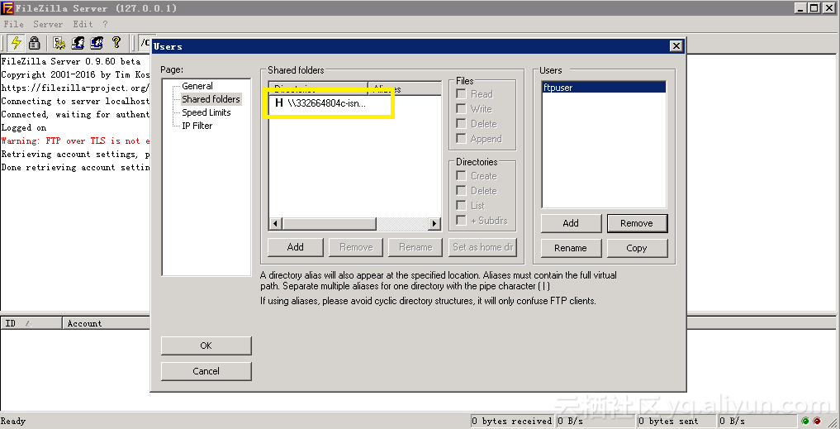Click Rename under Shared folders
Screen dimensions: 840x429
click(415, 247)
